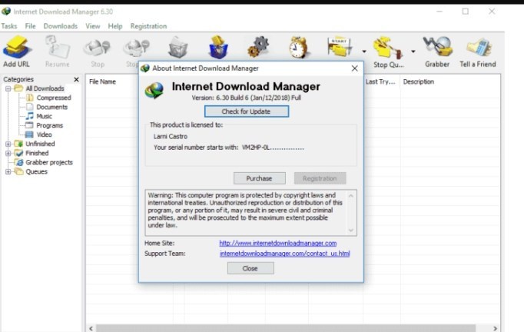Open Scheduler via the alarm clock icon

point(298,47)
